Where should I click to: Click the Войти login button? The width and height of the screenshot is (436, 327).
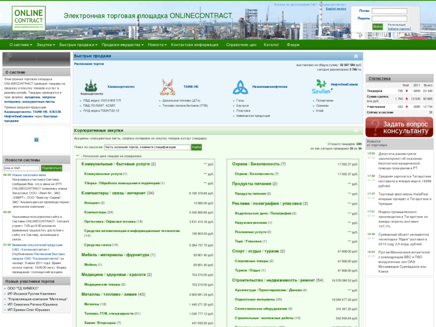tap(378, 27)
